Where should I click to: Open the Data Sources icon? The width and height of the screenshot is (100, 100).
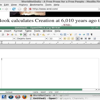(x=88, y=34)
